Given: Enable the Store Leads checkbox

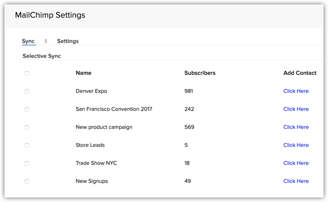Looking at the screenshot, I should click(27, 145).
